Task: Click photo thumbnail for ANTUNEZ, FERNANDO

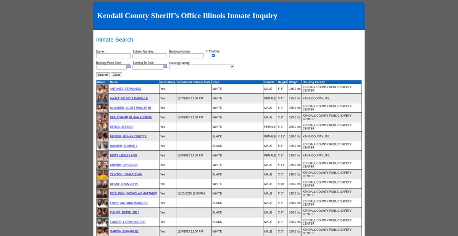Action: 103,89
